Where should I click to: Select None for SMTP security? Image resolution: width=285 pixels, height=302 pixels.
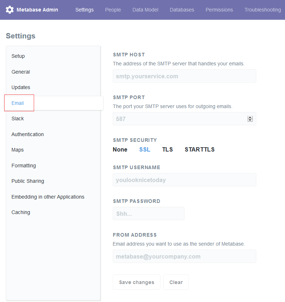click(120, 150)
